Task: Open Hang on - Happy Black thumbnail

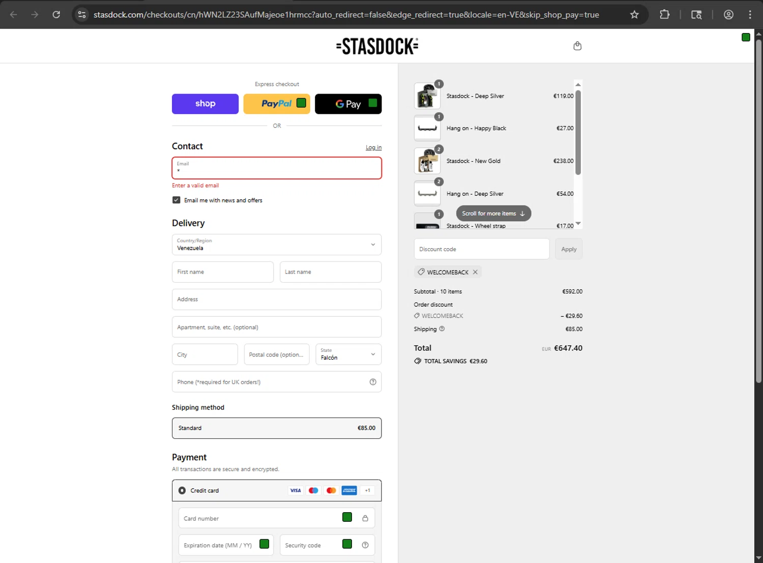Action: pos(427,128)
